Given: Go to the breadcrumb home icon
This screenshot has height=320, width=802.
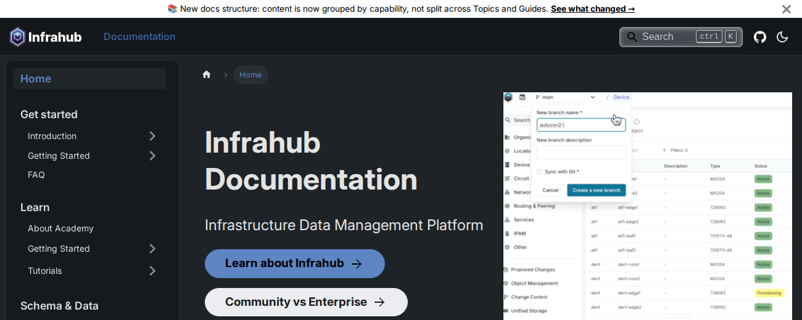Looking at the screenshot, I should 207,74.
